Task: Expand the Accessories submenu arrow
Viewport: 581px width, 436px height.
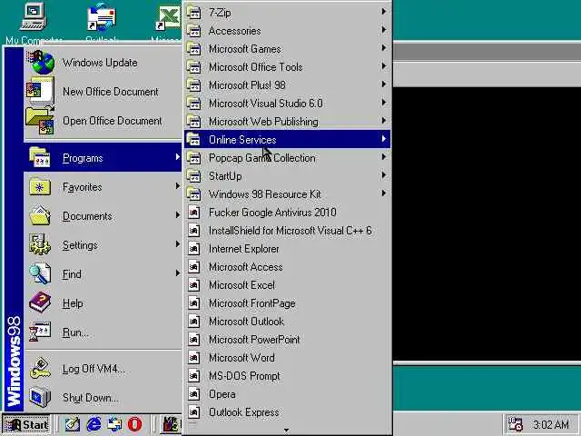Action: click(384, 30)
